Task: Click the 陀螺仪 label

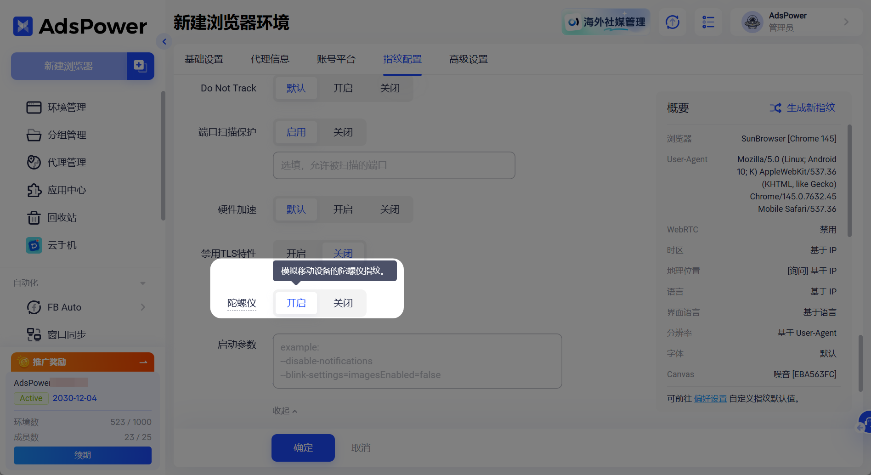Action: tap(242, 303)
